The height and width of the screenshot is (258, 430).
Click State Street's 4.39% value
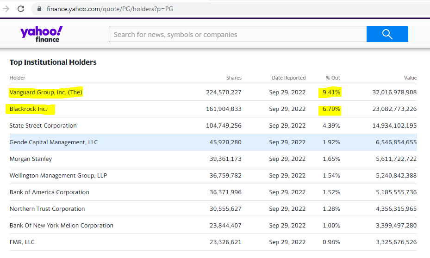click(331, 125)
